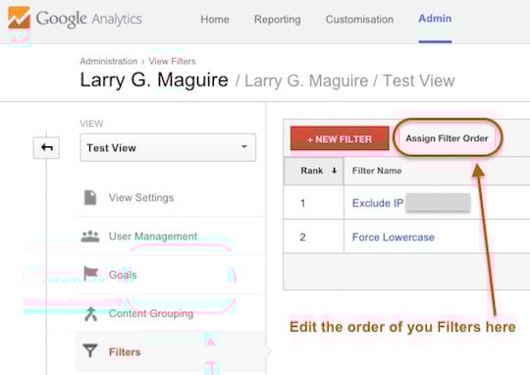This screenshot has width=530, height=375.
Task: Click the Assign Filter Order button
Action: 448,138
